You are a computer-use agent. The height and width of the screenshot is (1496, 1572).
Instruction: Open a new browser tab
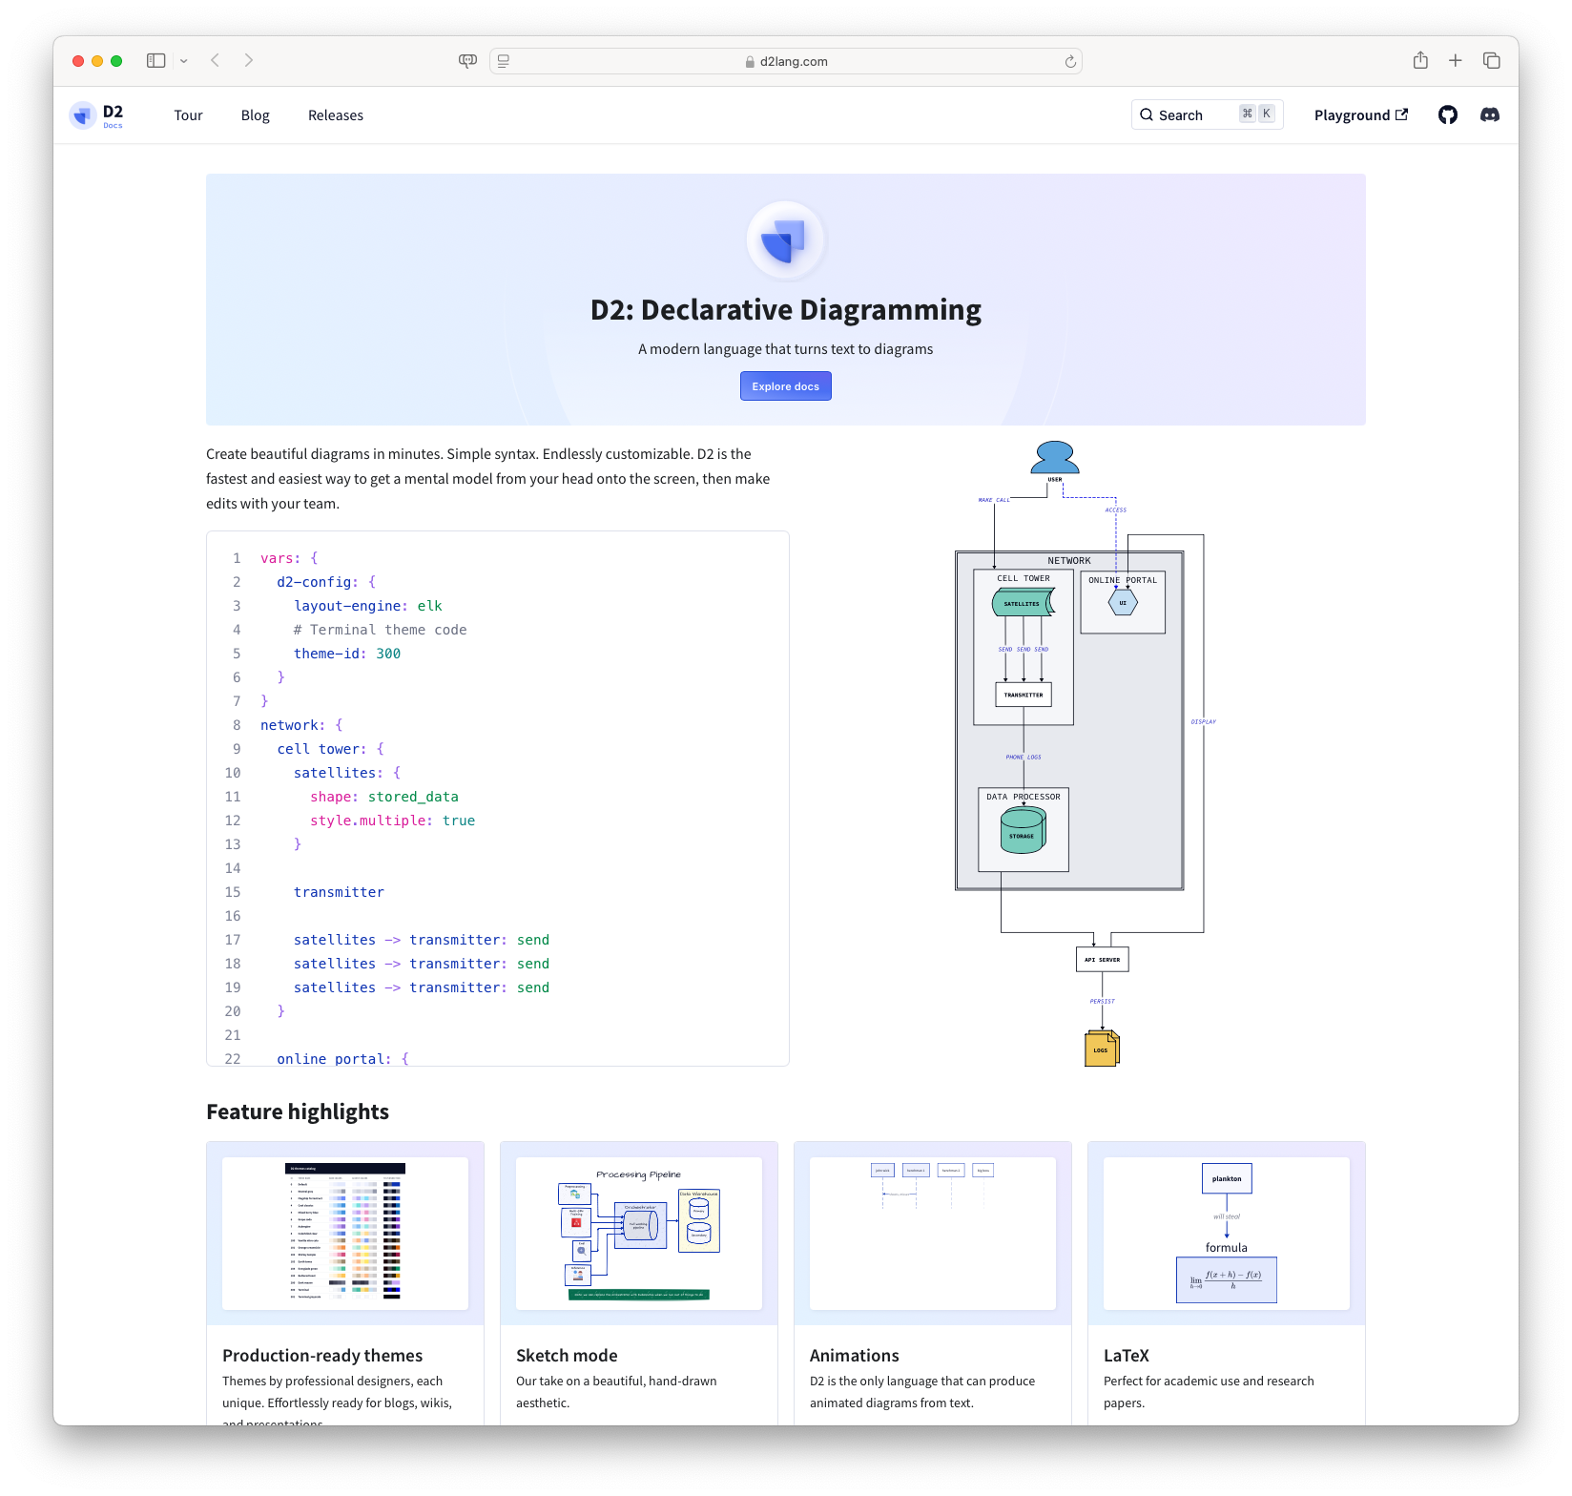[1455, 59]
